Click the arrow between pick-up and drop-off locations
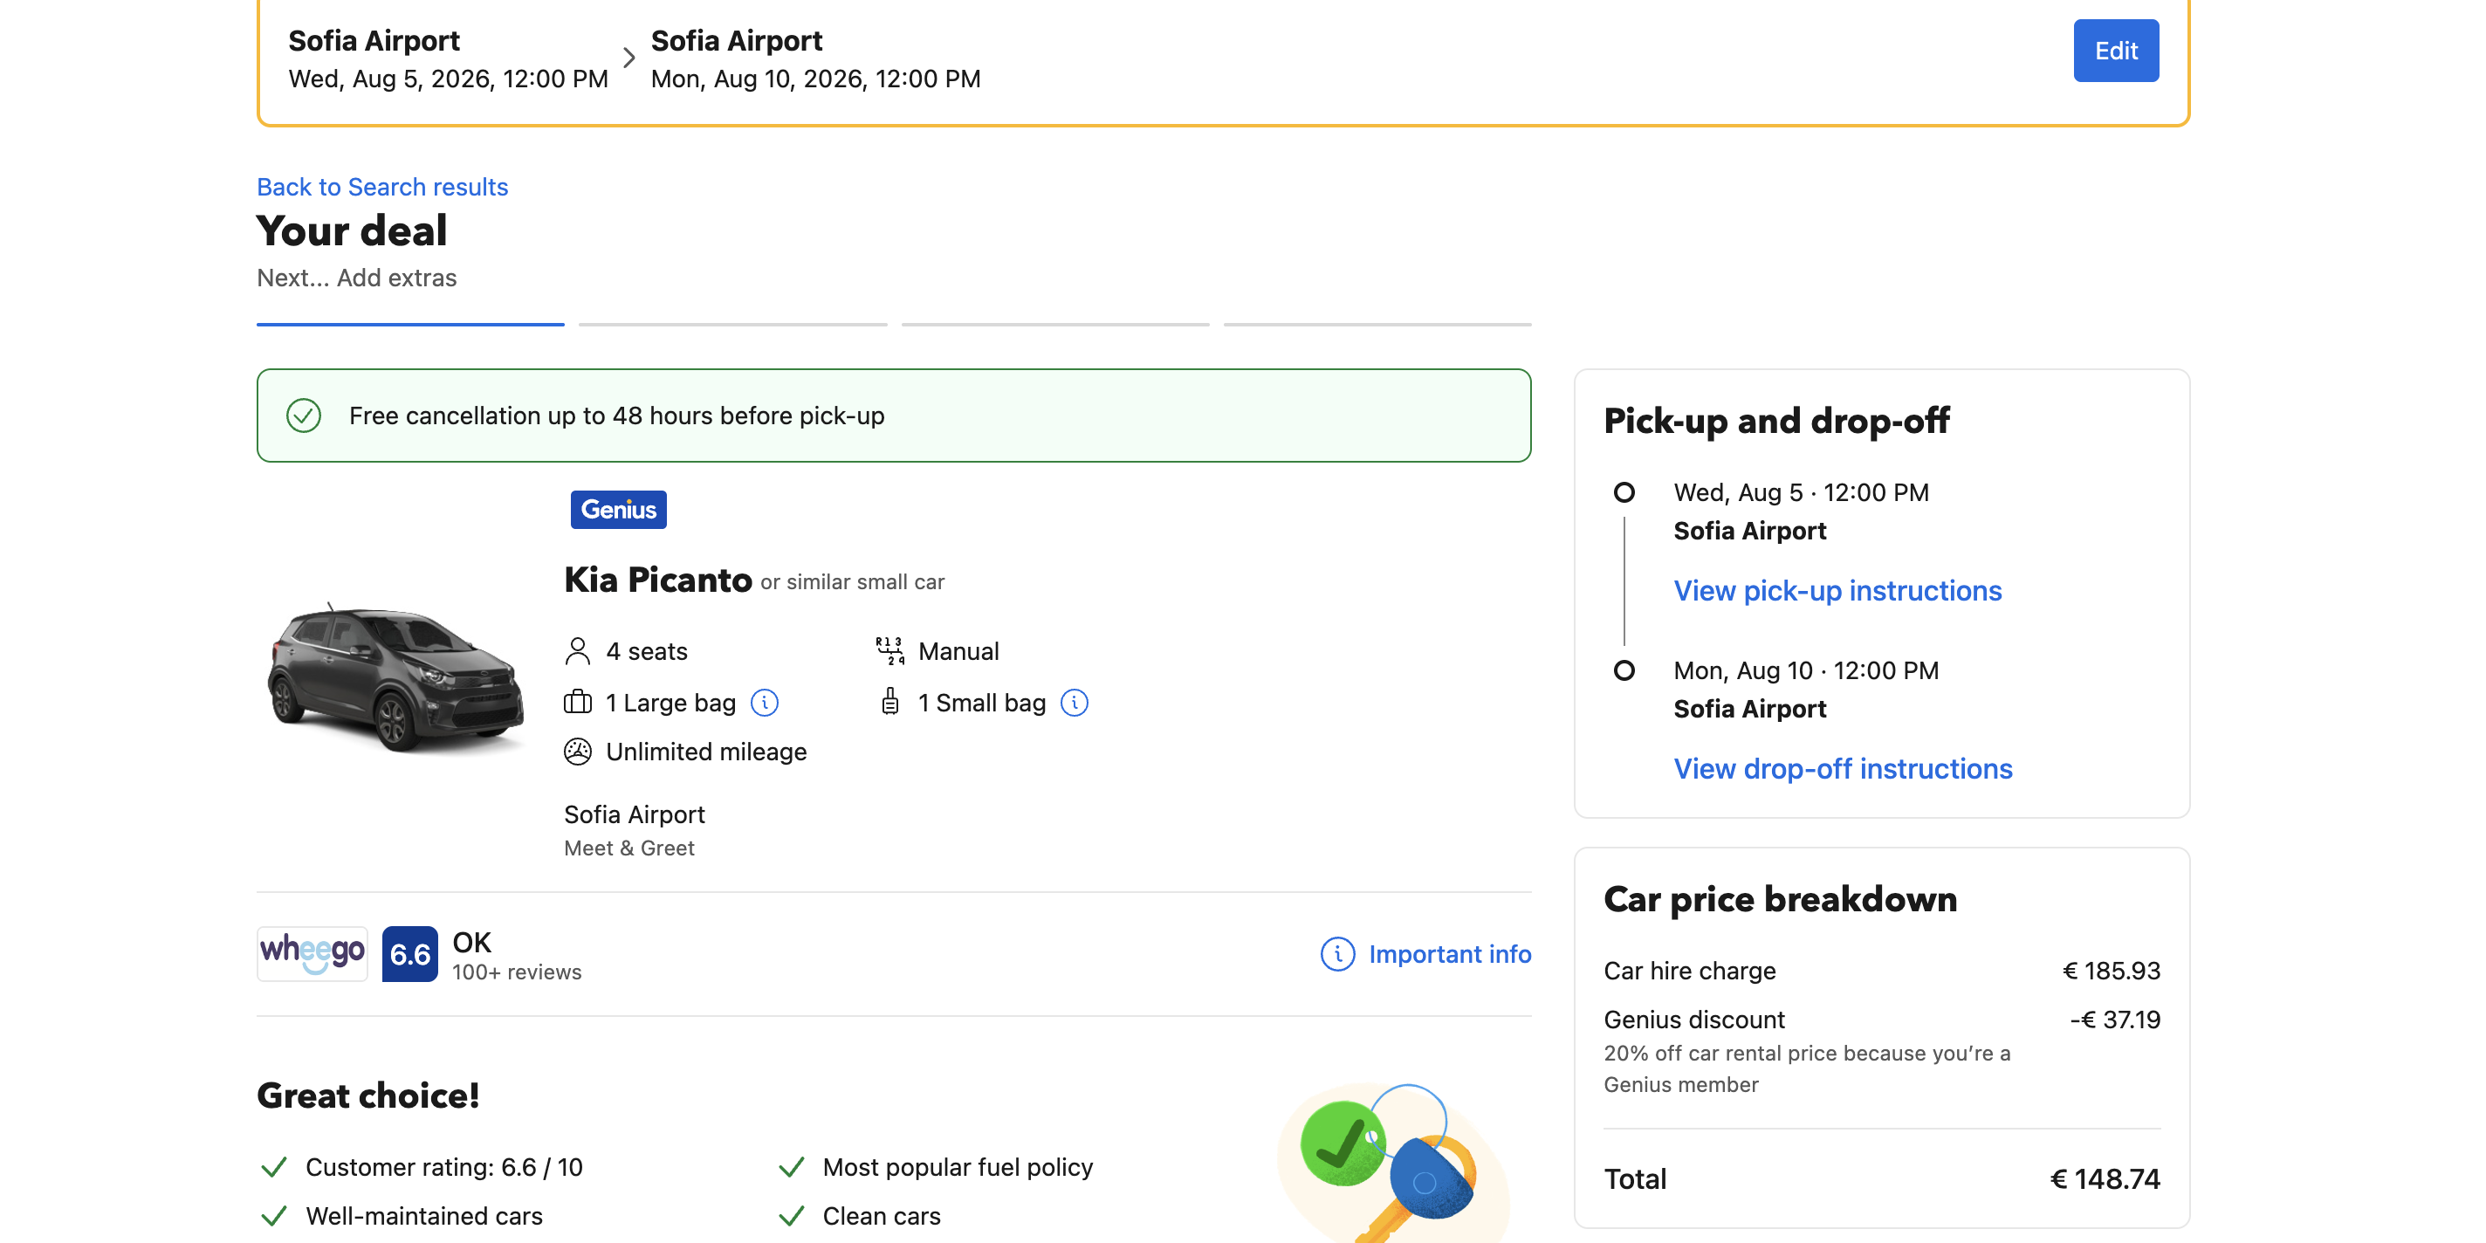 coord(629,58)
